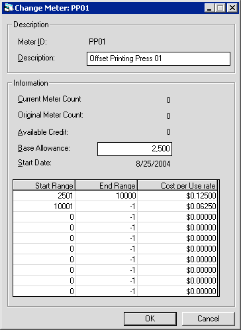Click the Base Allowance input field
The width and height of the screenshot is (241, 330).
point(134,149)
